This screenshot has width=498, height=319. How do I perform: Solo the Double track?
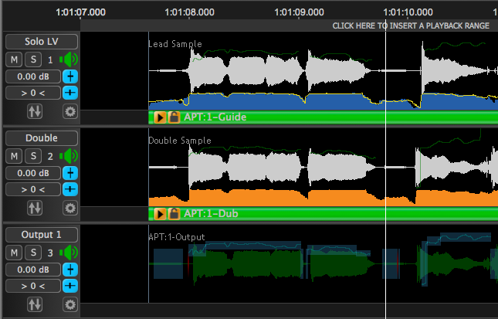(x=33, y=156)
